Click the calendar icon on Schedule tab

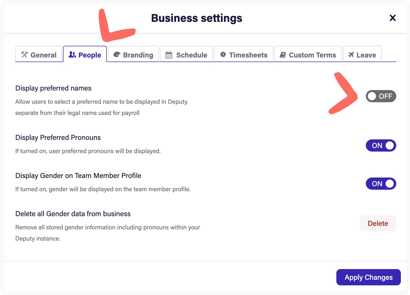point(169,55)
